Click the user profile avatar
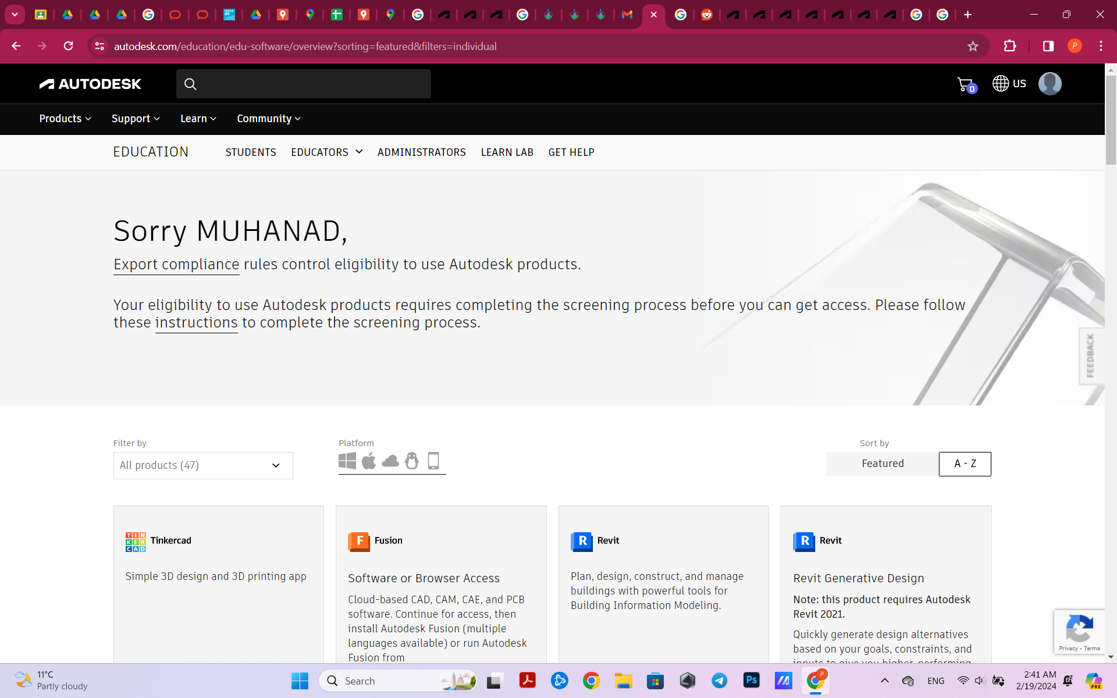Image resolution: width=1117 pixels, height=698 pixels. click(x=1050, y=84)
